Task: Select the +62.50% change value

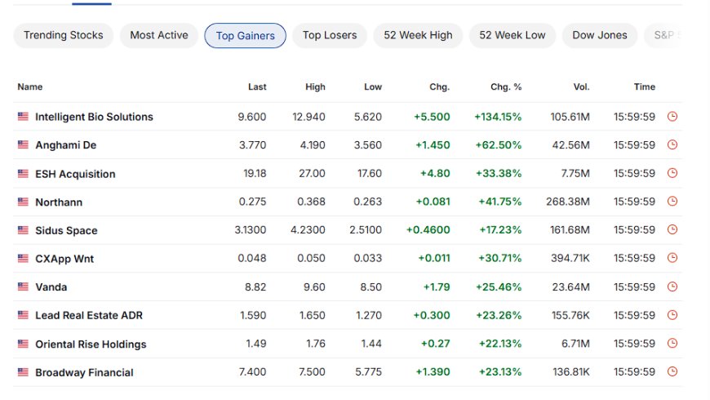Action: pyautogui.click(x=499, y=145)
